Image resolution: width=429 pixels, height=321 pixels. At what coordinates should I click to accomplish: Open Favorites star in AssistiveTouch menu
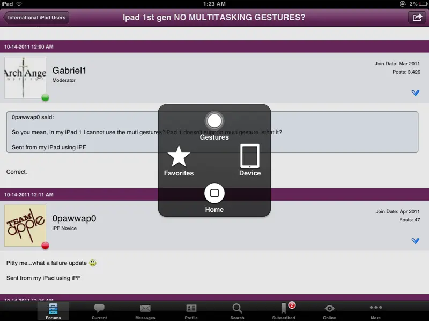(x=179, y=157)
